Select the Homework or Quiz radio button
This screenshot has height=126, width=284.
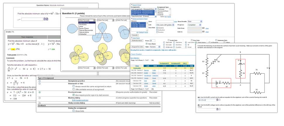click(x=40, y=84)
